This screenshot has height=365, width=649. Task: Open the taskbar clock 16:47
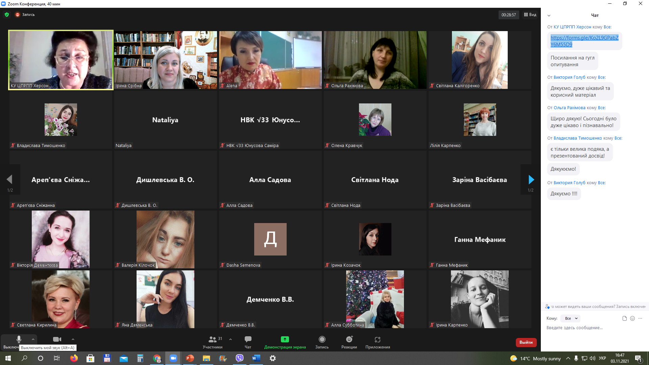pos(620,358)
